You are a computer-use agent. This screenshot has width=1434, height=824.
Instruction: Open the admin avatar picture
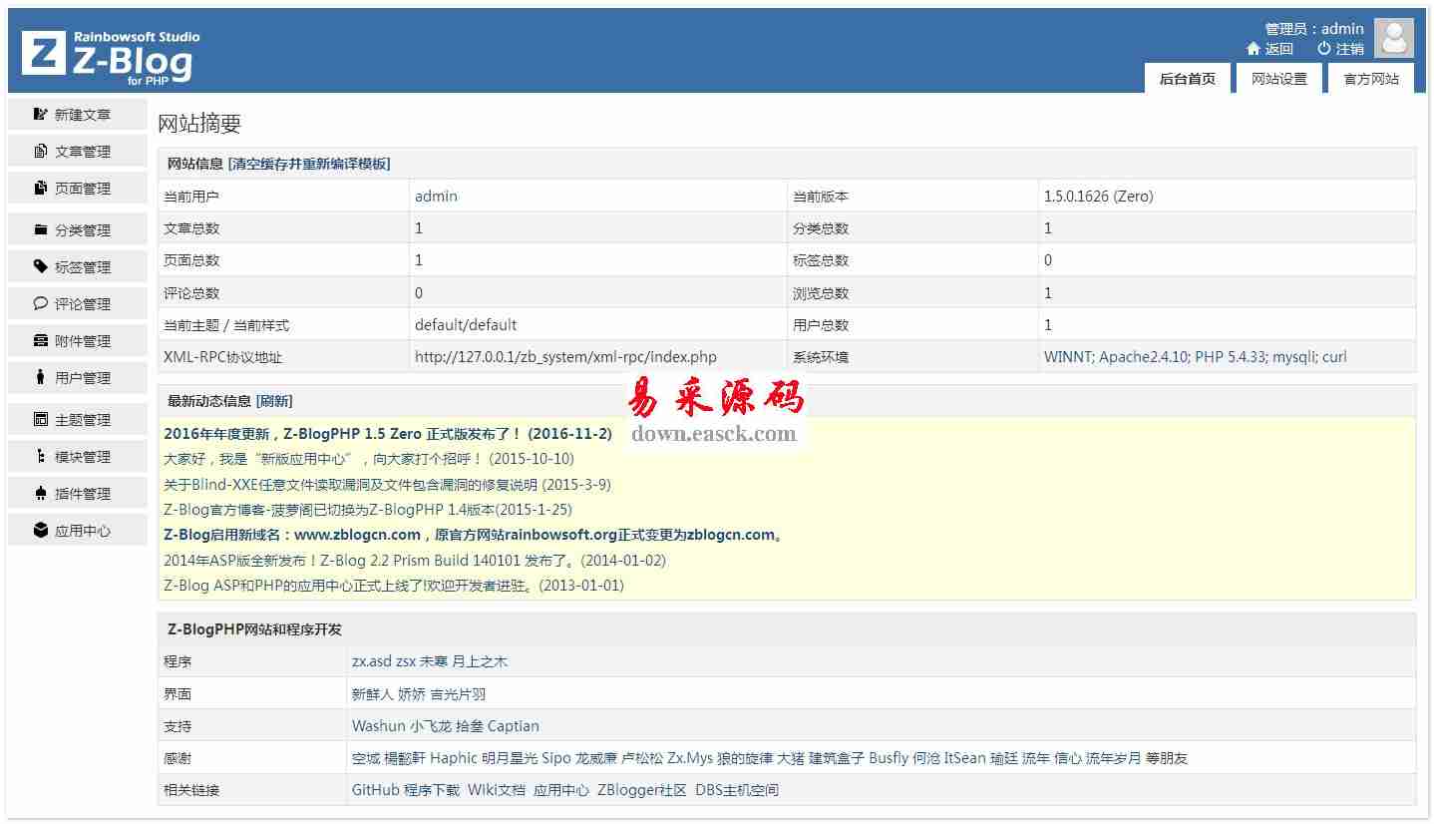click(1394, 38)
